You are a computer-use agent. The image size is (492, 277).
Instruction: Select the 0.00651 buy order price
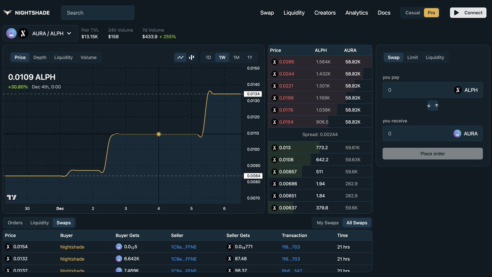(288, 196)
